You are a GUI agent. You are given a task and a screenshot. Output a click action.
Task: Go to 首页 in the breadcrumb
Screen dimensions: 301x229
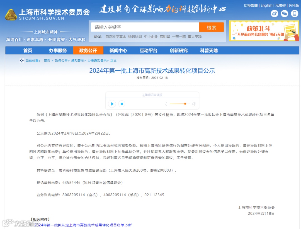[x=47, y=60]
